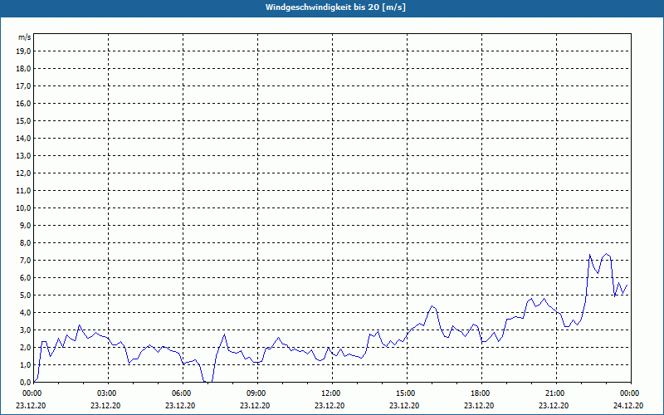Click the 23.12.20 date label below 12:00
Image resolution: width=664 pixels, height=415 pixels.
[330, 406]
